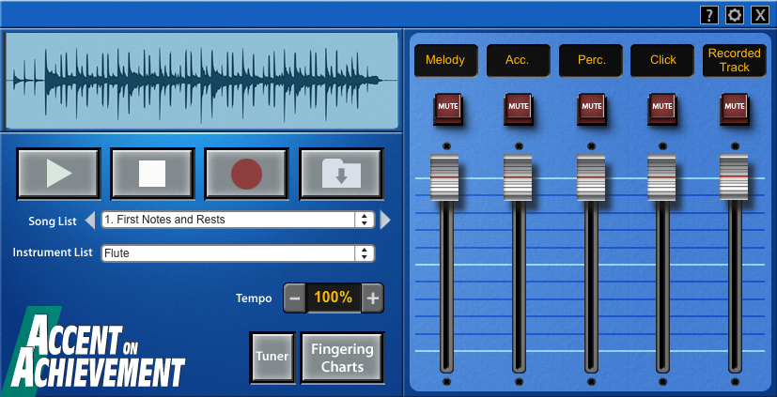Click the Melody volume fader knob
777x397 pixels.
(444, 177)
